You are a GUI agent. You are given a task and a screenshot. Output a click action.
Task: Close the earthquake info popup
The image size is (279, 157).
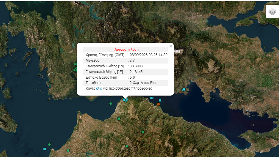171,46
